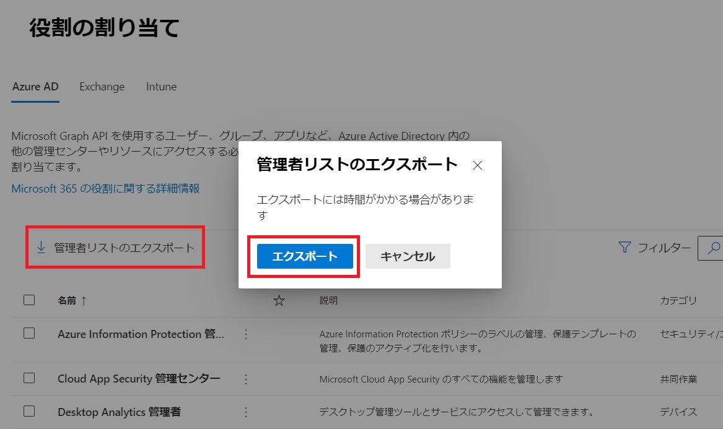Switch to the Intune tab
Screen dimensions: 723x429
pyautogui.click(x=161, y=87)
